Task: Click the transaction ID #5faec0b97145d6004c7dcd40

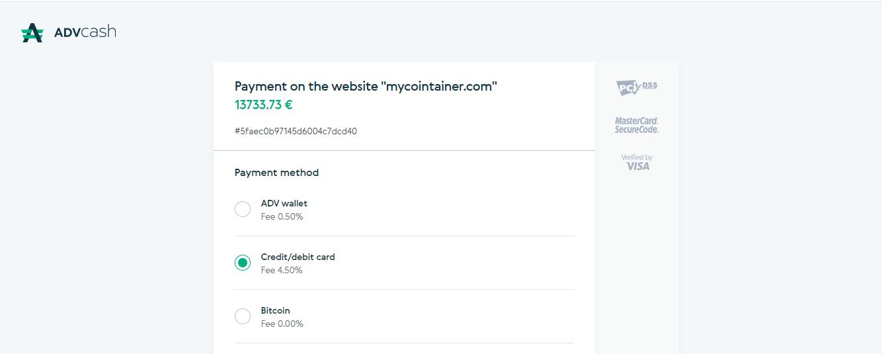Action: point(296,131)
